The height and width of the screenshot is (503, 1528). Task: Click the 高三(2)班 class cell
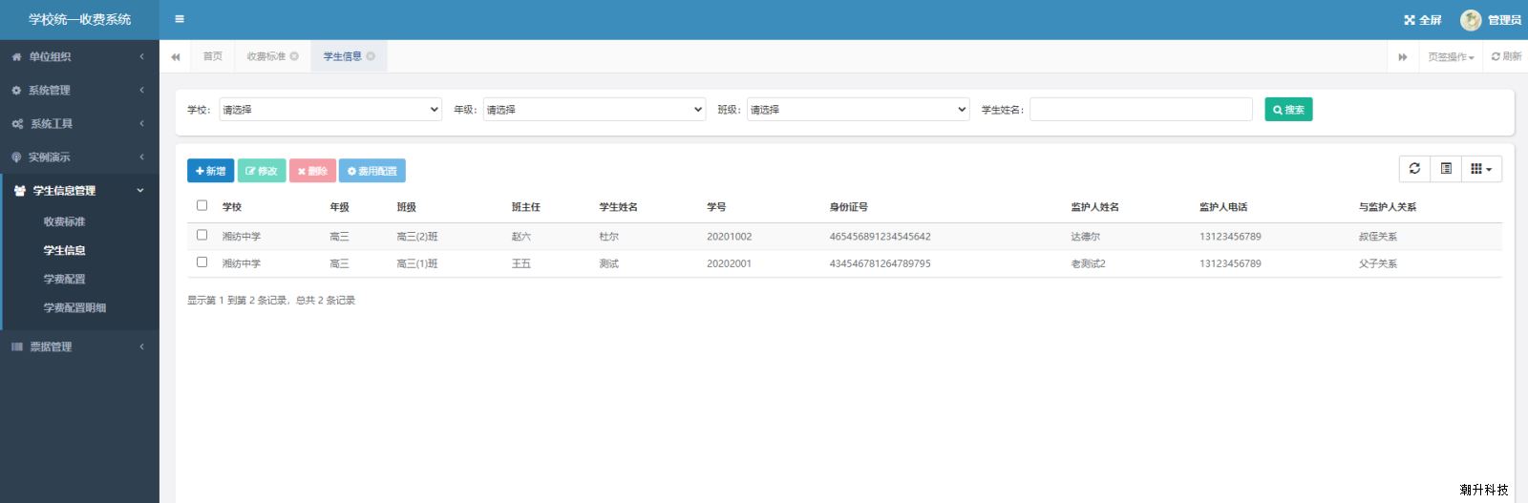[417, 237]
